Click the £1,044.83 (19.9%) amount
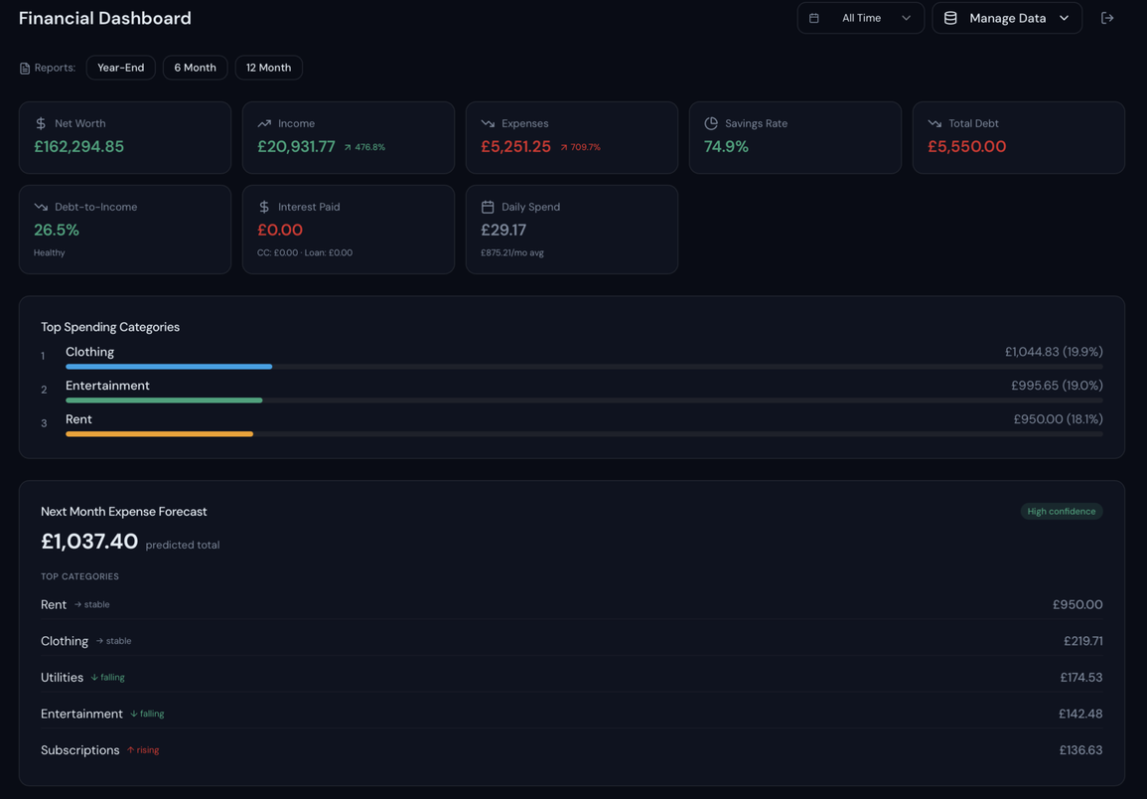This screenshot has width=1147, height=799. coord(1054,352)
